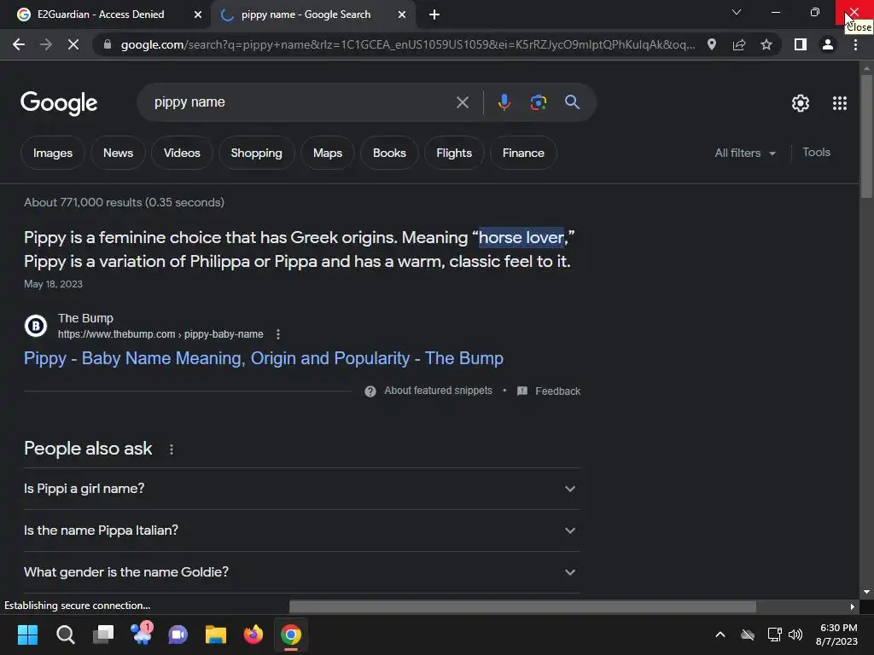Close the pippy name search tab

tap(402, 15)
